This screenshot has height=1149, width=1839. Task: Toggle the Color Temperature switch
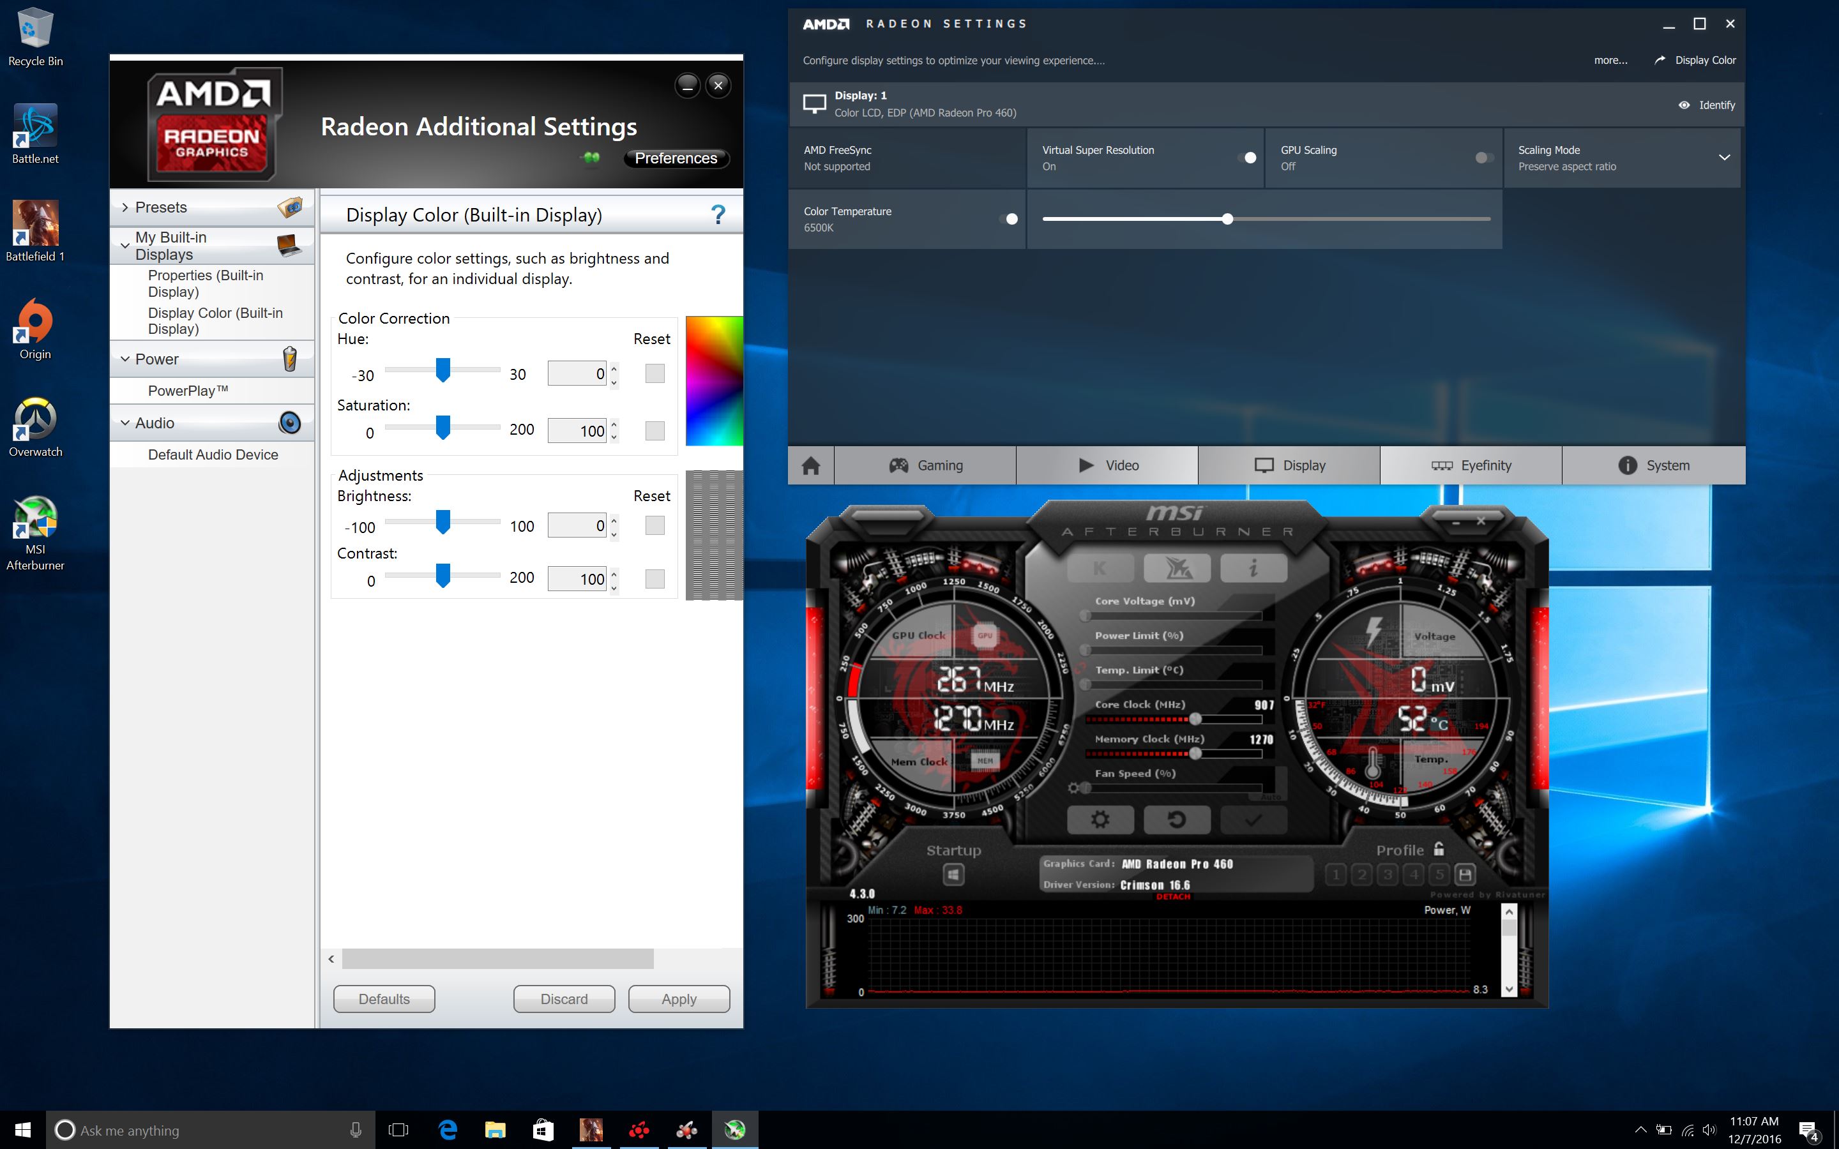click(x=1008, y=219)
